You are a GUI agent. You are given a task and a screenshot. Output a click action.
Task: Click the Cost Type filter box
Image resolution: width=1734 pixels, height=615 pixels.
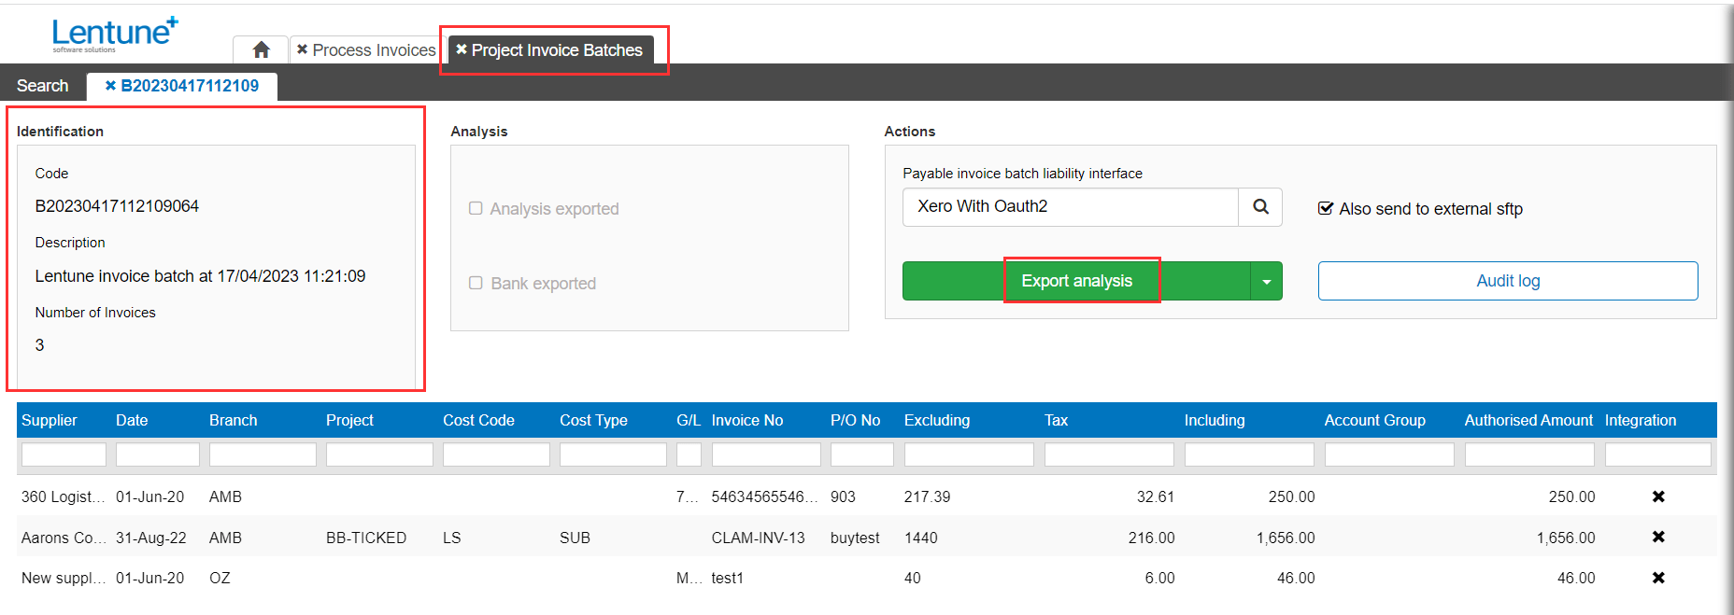click(613, 454)
